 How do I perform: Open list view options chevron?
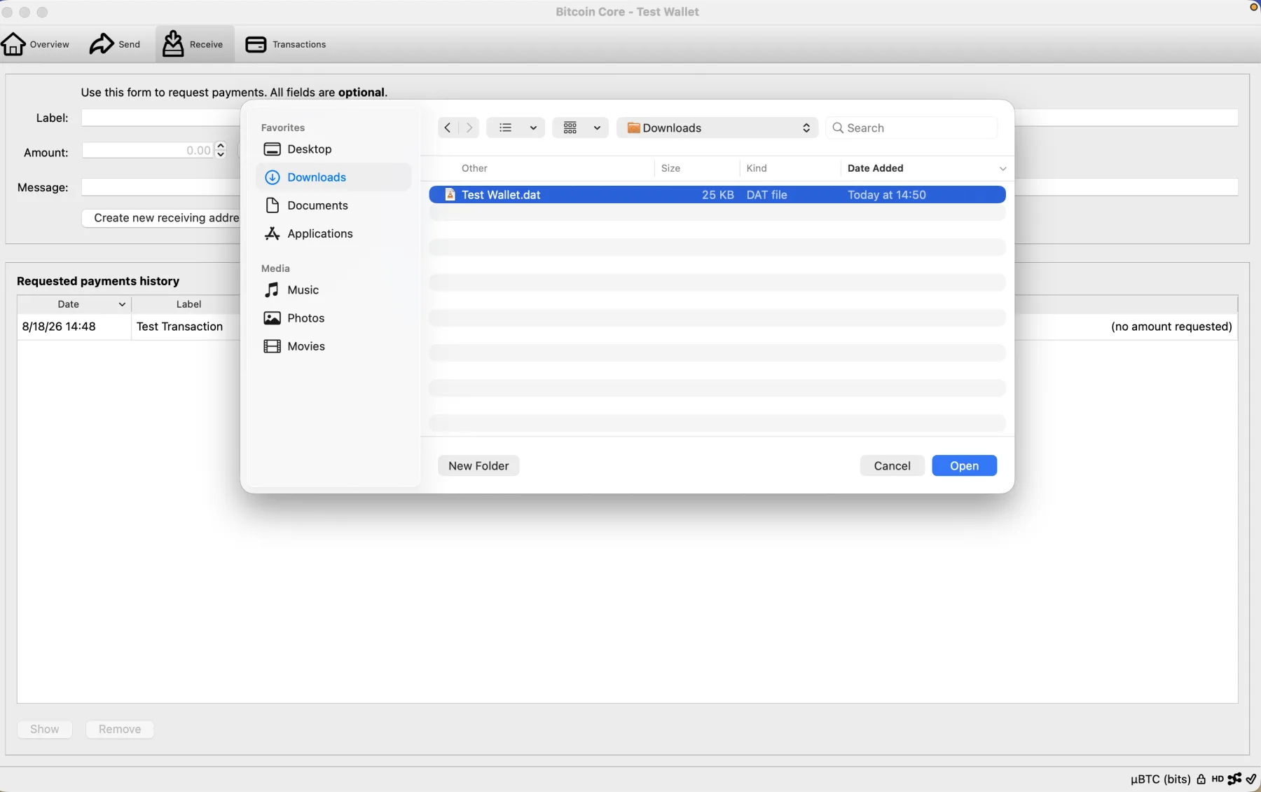pyautogui.click(x=533, y=128)
